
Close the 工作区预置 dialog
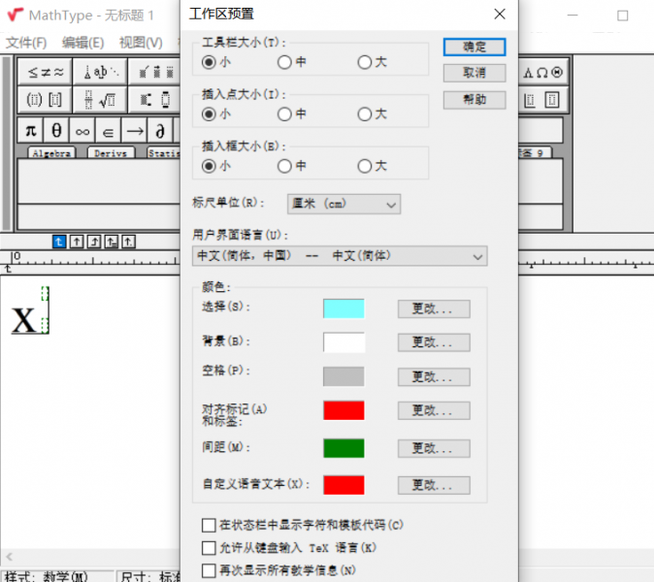pyautogui.click(x=500, y=15)
